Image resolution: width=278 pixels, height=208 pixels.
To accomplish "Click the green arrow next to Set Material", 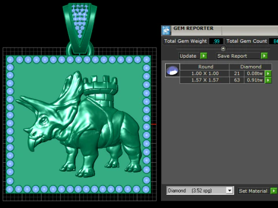I will pyautogui.click(x=273, y=191).
